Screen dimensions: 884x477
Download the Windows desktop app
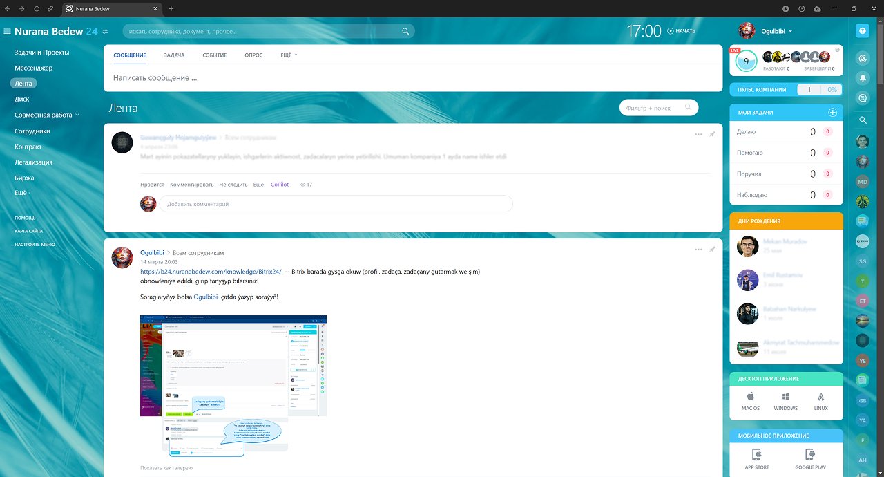(785, 401)
